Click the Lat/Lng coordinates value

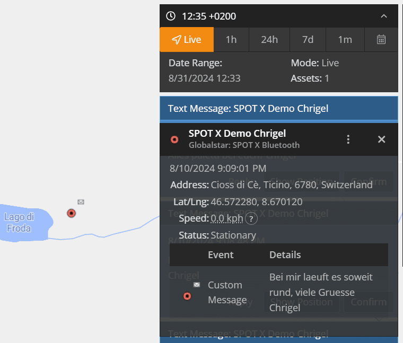coord(257,202)
